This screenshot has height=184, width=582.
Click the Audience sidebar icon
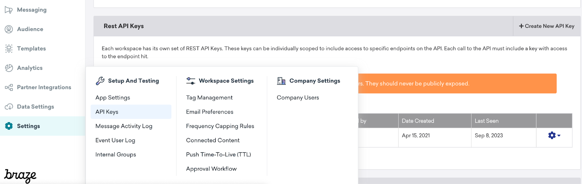pos(9,29)
